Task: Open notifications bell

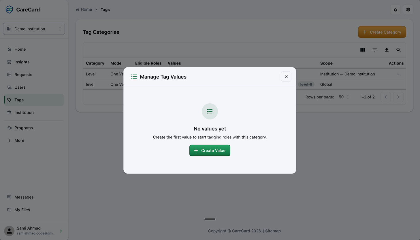Action: (x=395, y=9)
